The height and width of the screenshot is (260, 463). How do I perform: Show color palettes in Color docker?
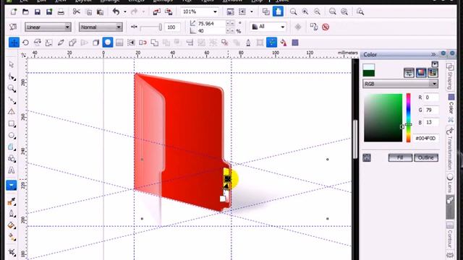pos(433,72)
